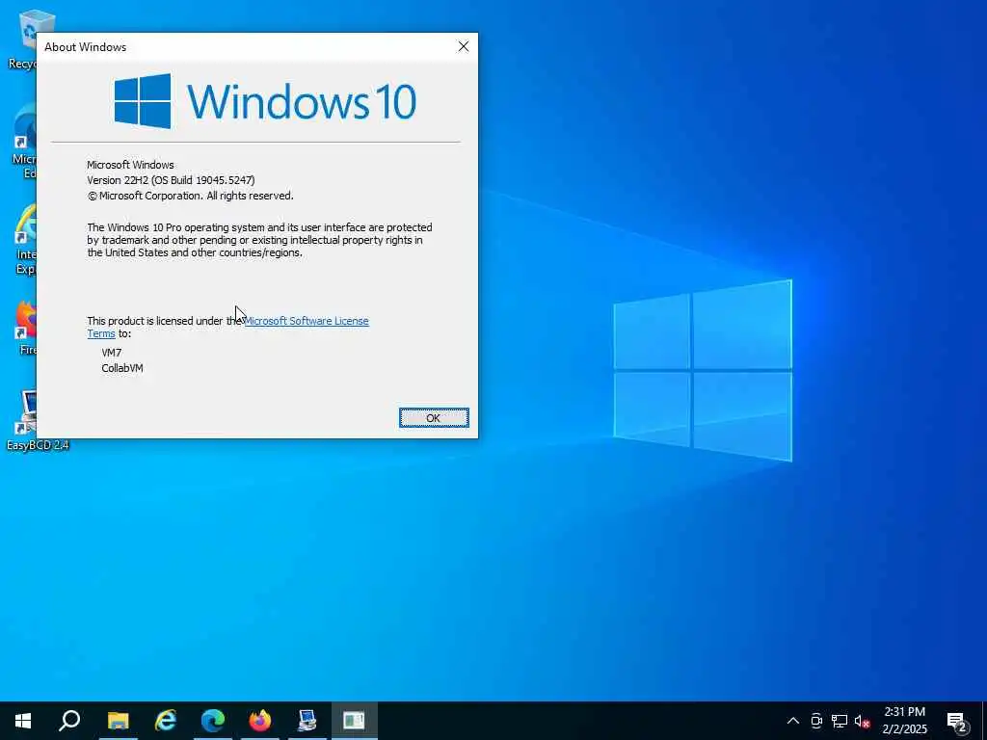Open the Action Center notifications icon
The width and height of the screenshot is (987, 740).
click(957, 721)
